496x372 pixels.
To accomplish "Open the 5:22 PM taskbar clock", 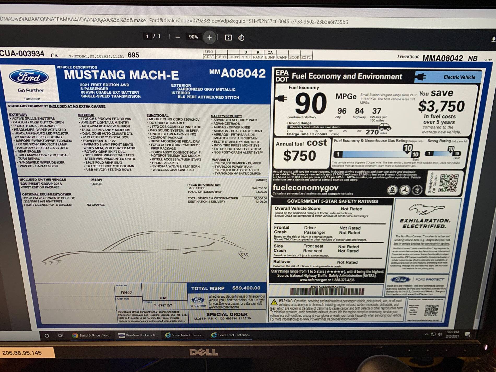I will coord(453,334).
